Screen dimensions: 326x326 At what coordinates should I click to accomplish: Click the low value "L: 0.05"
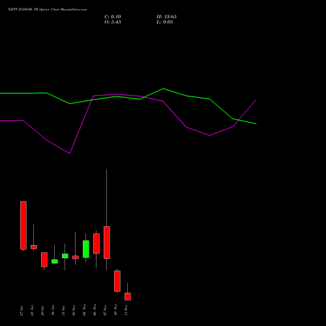tap(165, 22)
